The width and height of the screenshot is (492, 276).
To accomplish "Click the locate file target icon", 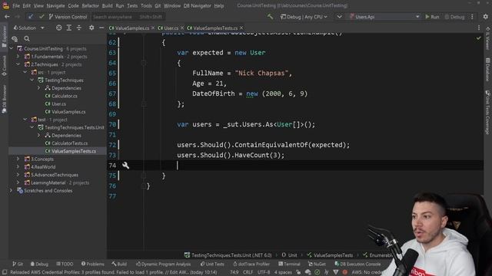I will [x=58, y=28].
